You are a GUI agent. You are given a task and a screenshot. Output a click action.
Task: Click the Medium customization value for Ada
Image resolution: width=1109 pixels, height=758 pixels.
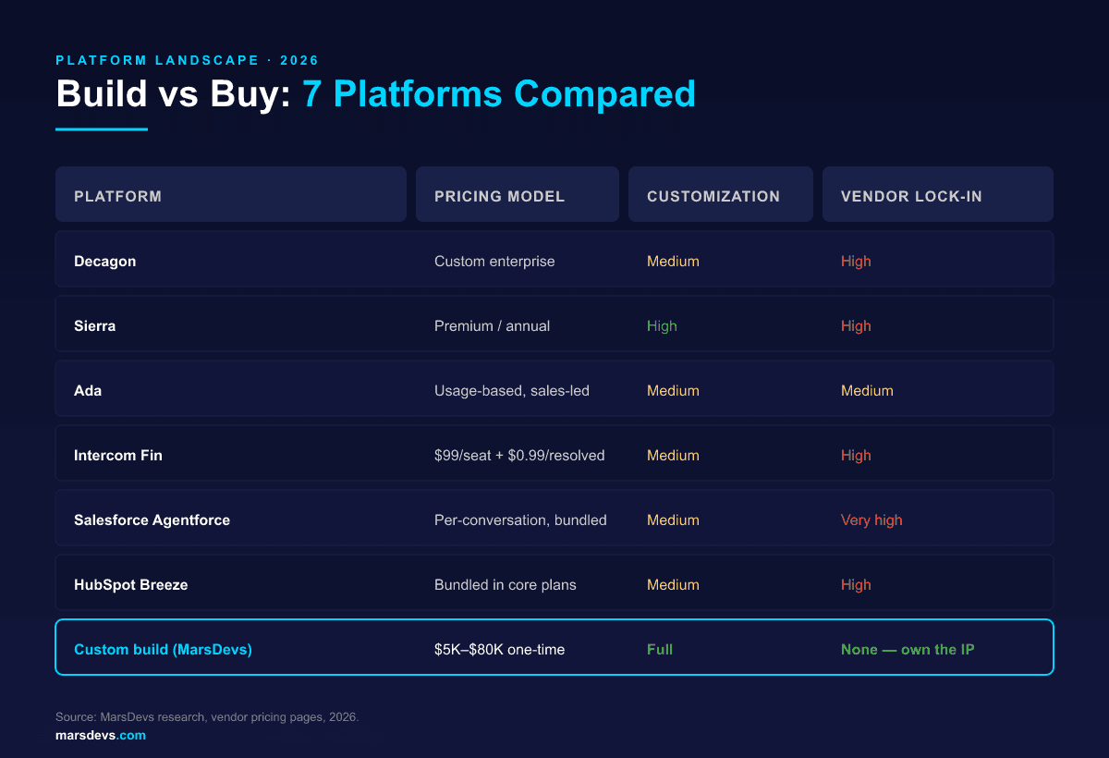673,391
